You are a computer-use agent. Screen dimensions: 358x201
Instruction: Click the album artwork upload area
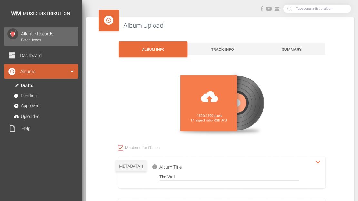coord(209,103)
